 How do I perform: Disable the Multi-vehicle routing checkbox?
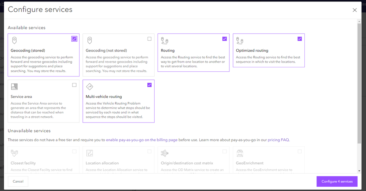tap(149, 85)
